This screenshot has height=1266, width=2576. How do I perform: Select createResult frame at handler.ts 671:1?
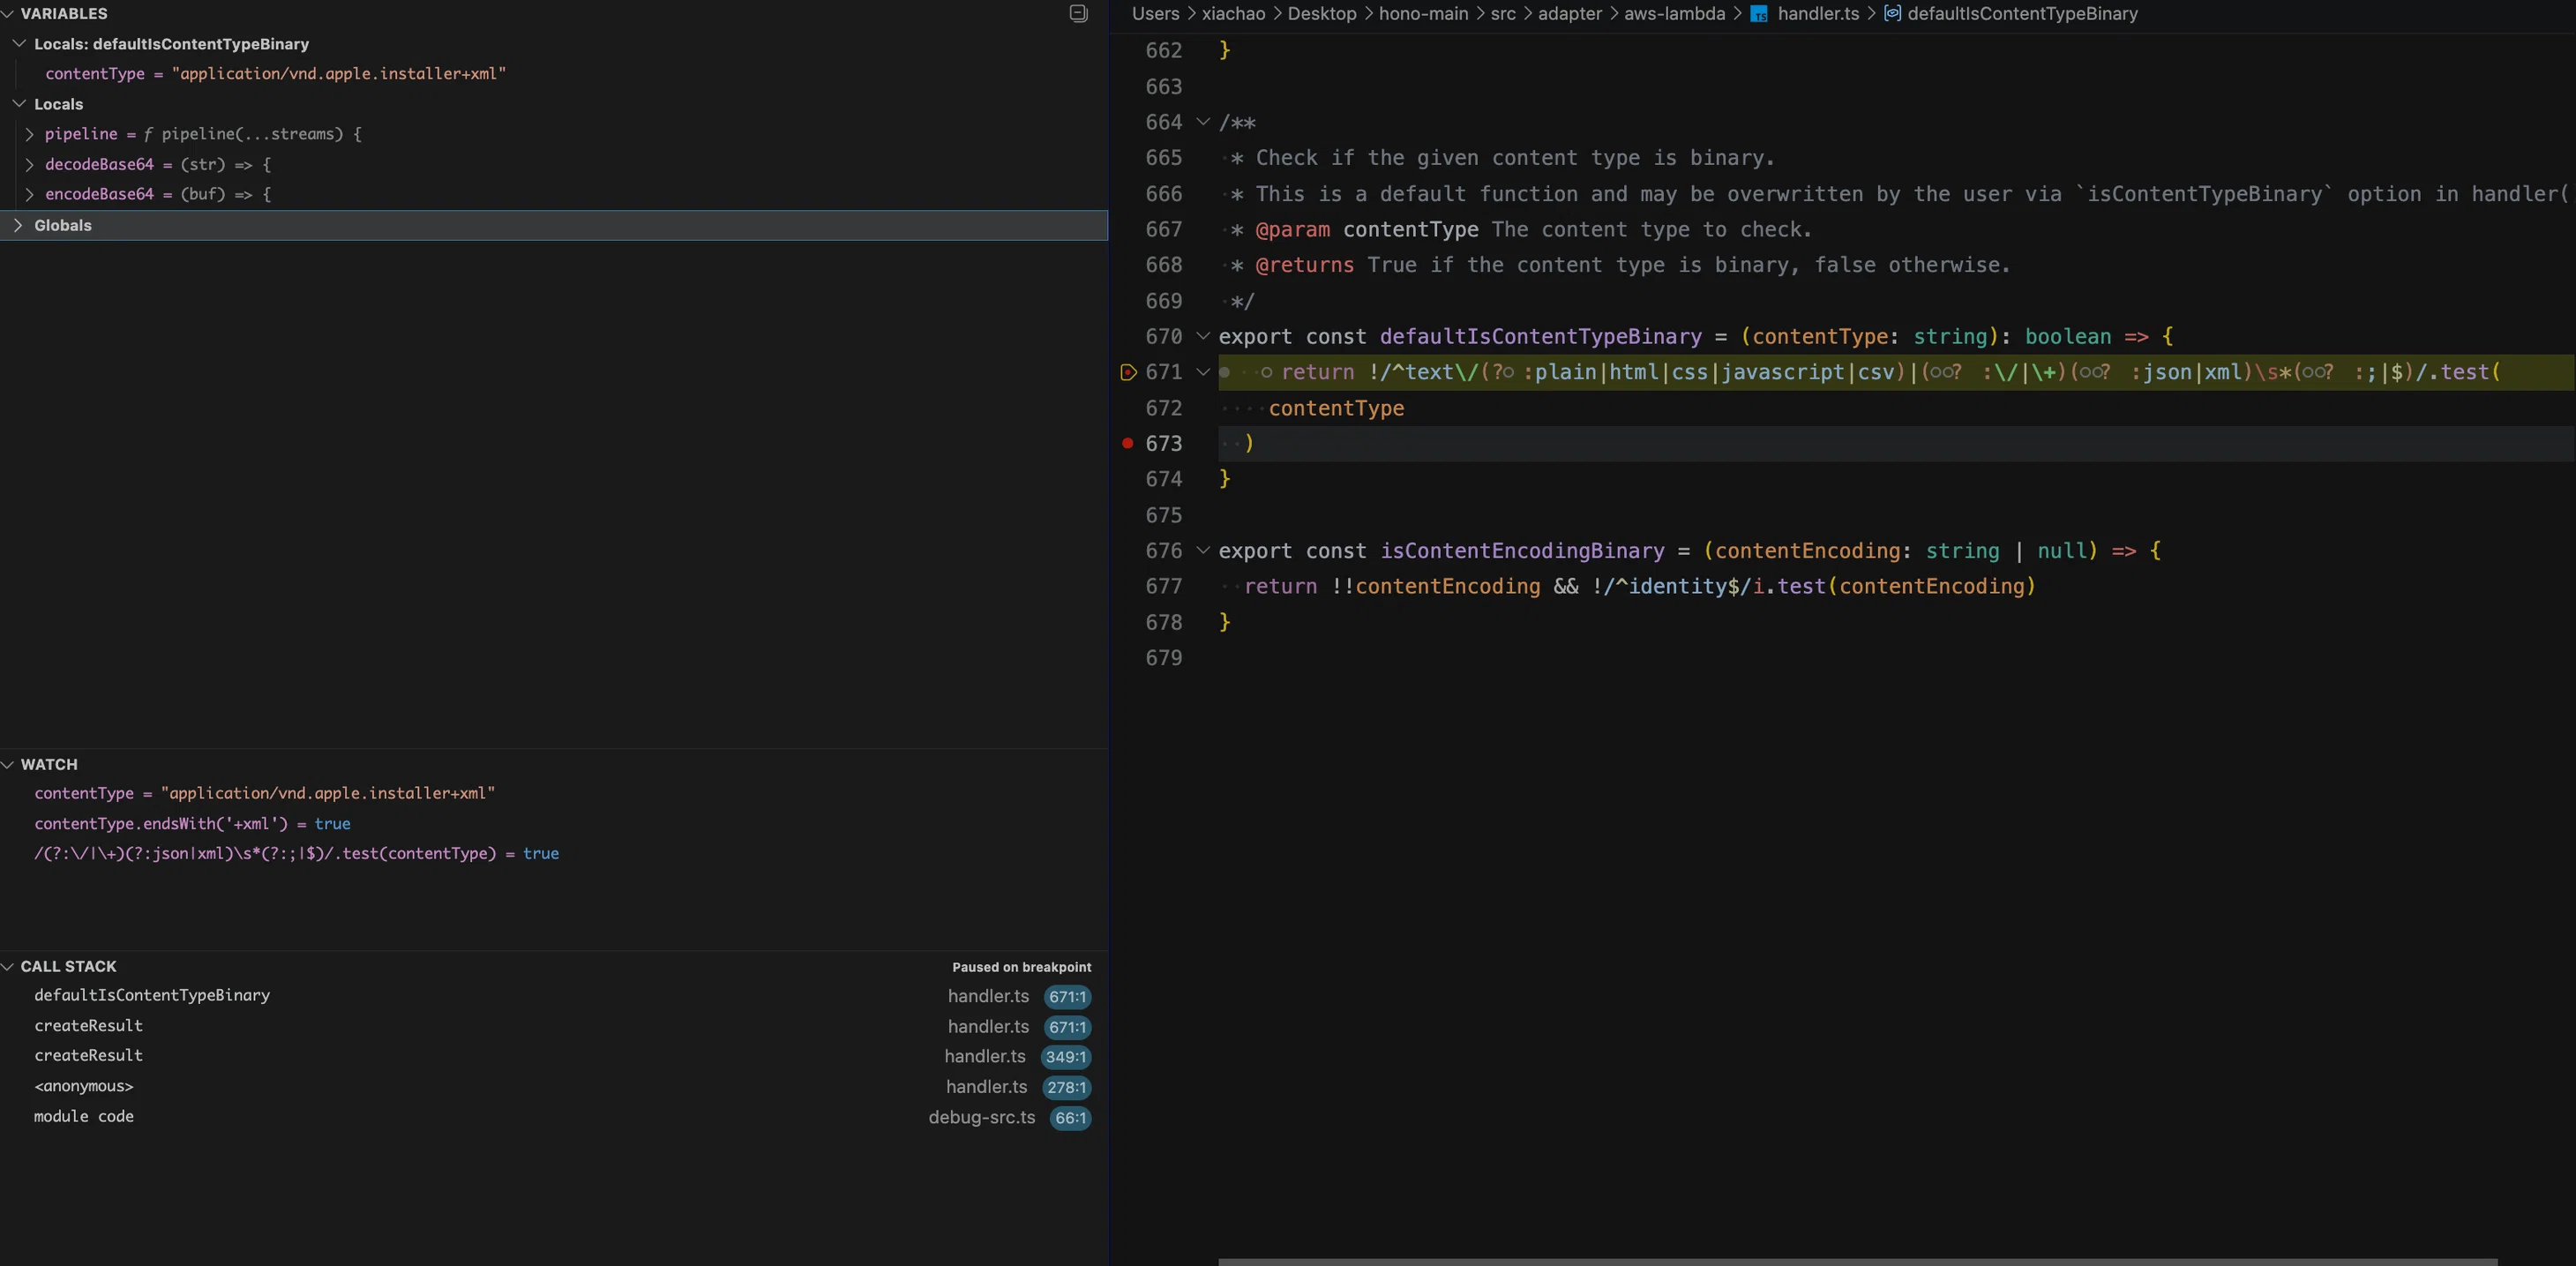(x=553, y=1026)
